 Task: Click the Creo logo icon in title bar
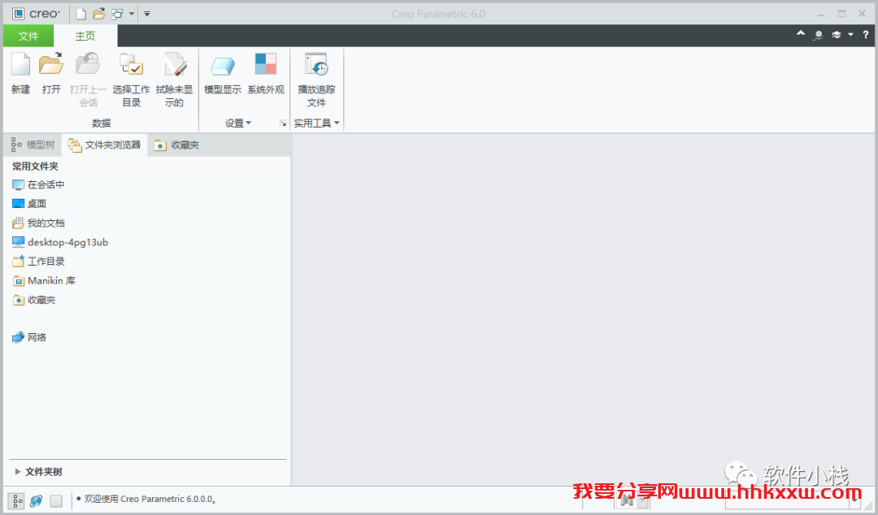[19, 14]
